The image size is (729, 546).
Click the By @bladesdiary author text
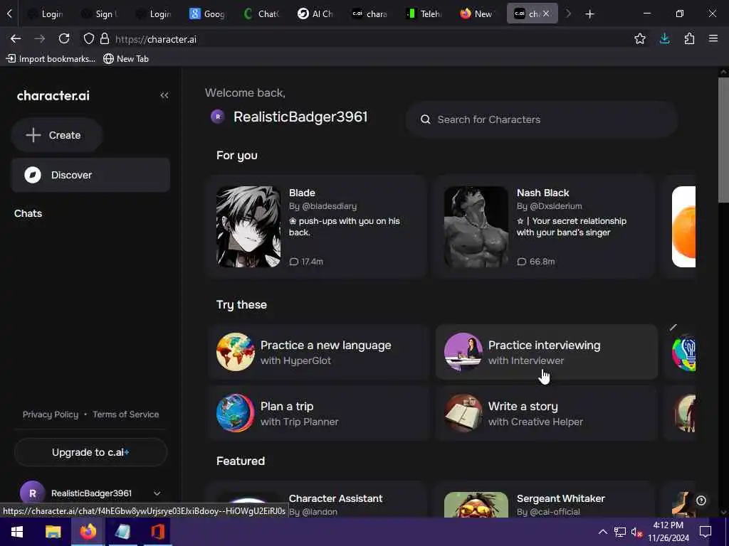pyautogui.click(x=322, y=206)
